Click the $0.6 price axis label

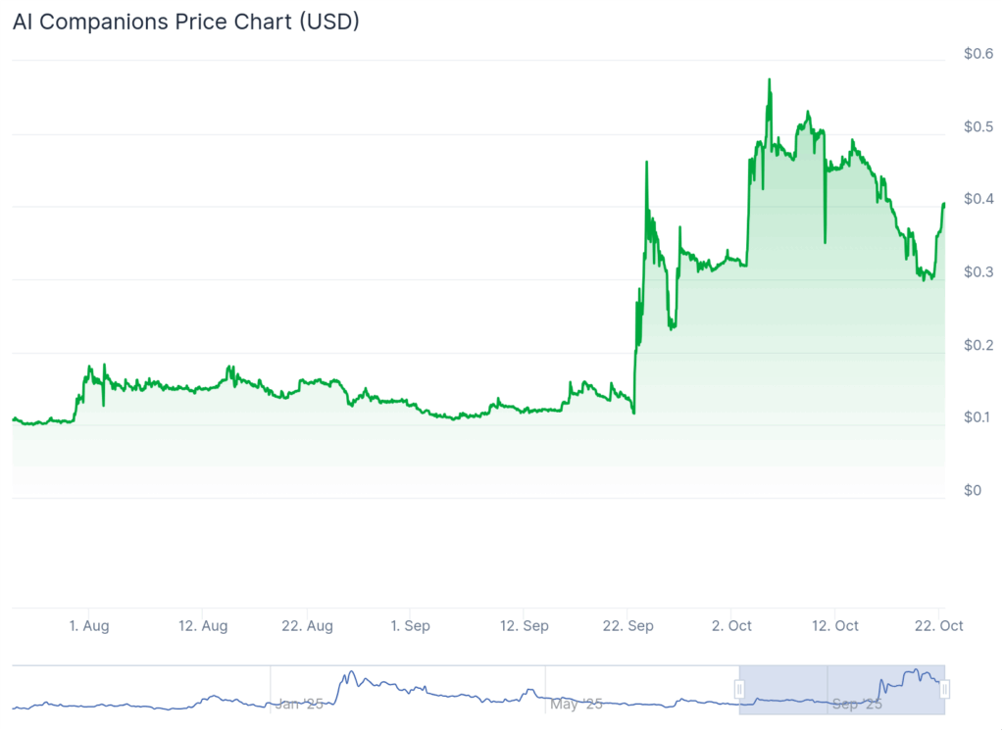pos(977,53)
